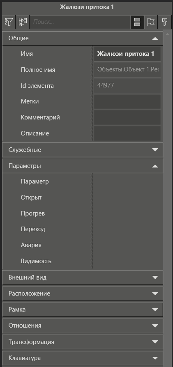Click the panel title Жалюзи притока 1
This screenshot has width=173, height=367.
86,7
